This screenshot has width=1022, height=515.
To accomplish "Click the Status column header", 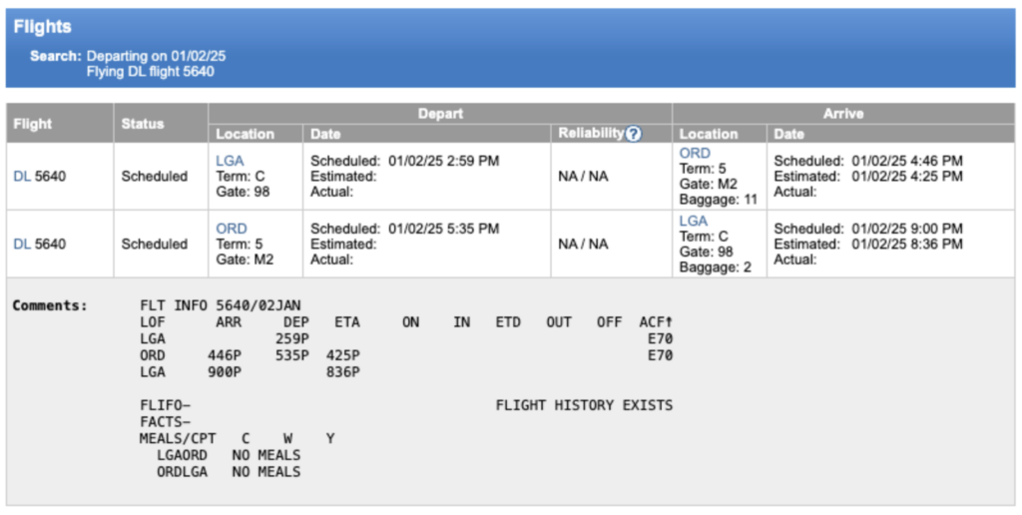I will point(143,124).
